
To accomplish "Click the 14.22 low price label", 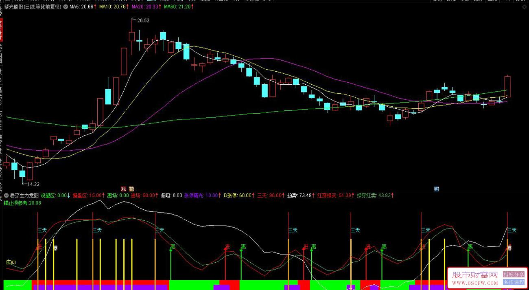I will pyautogui.click(x=33, y=184).
